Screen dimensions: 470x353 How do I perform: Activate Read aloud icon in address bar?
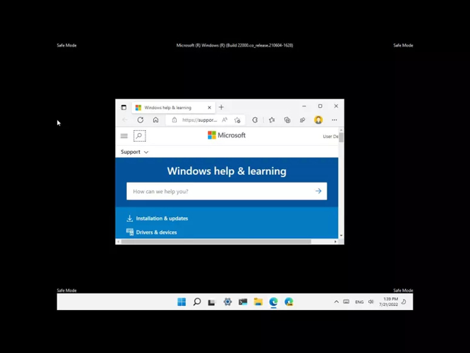pyautogui.click(x=224, y=120)
